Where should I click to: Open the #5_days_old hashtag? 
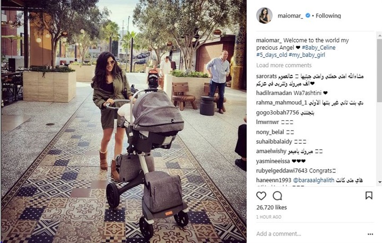click(272, 55)
